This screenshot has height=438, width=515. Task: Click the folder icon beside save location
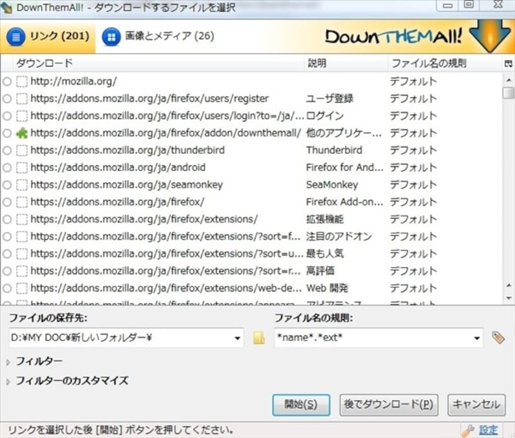[259, 338]
